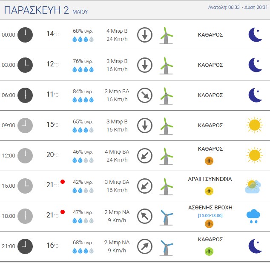This screenshot has width=270, height=263.
Task: Click the sun icon at 09:00
Action: click(x=255, y=125)
